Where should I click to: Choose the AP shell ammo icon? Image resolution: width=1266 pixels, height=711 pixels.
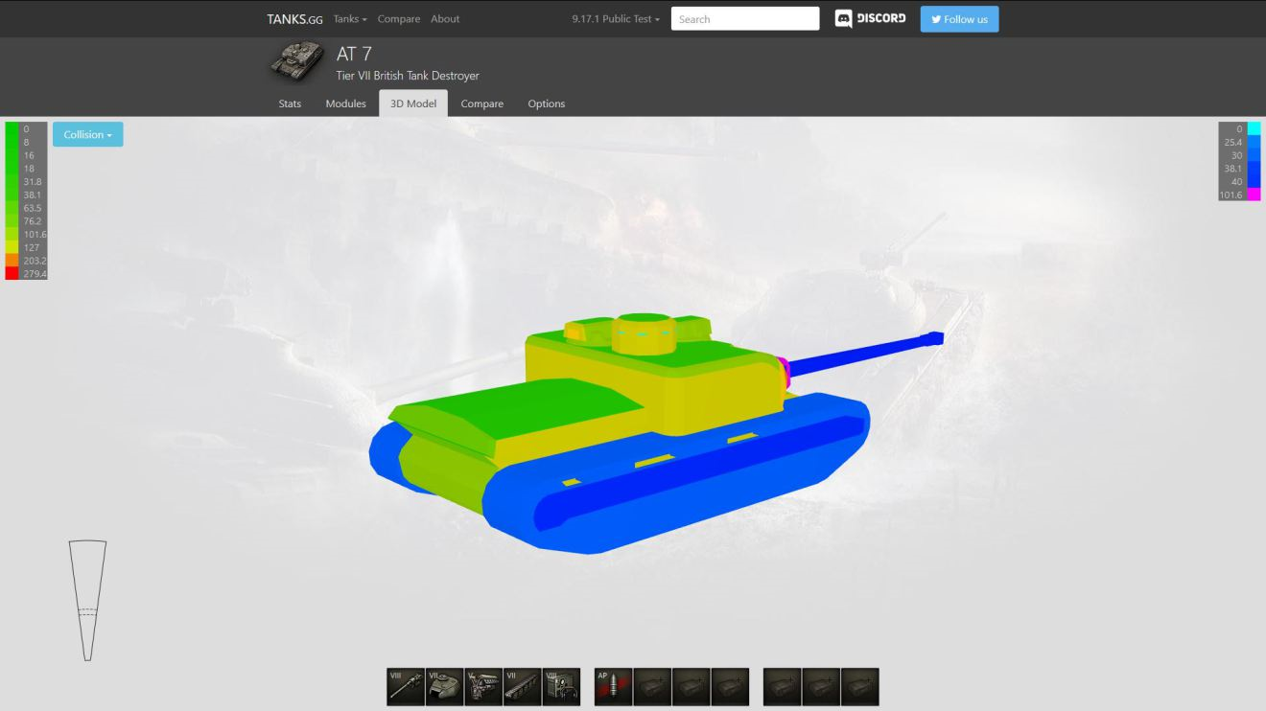tap(613, 687)
